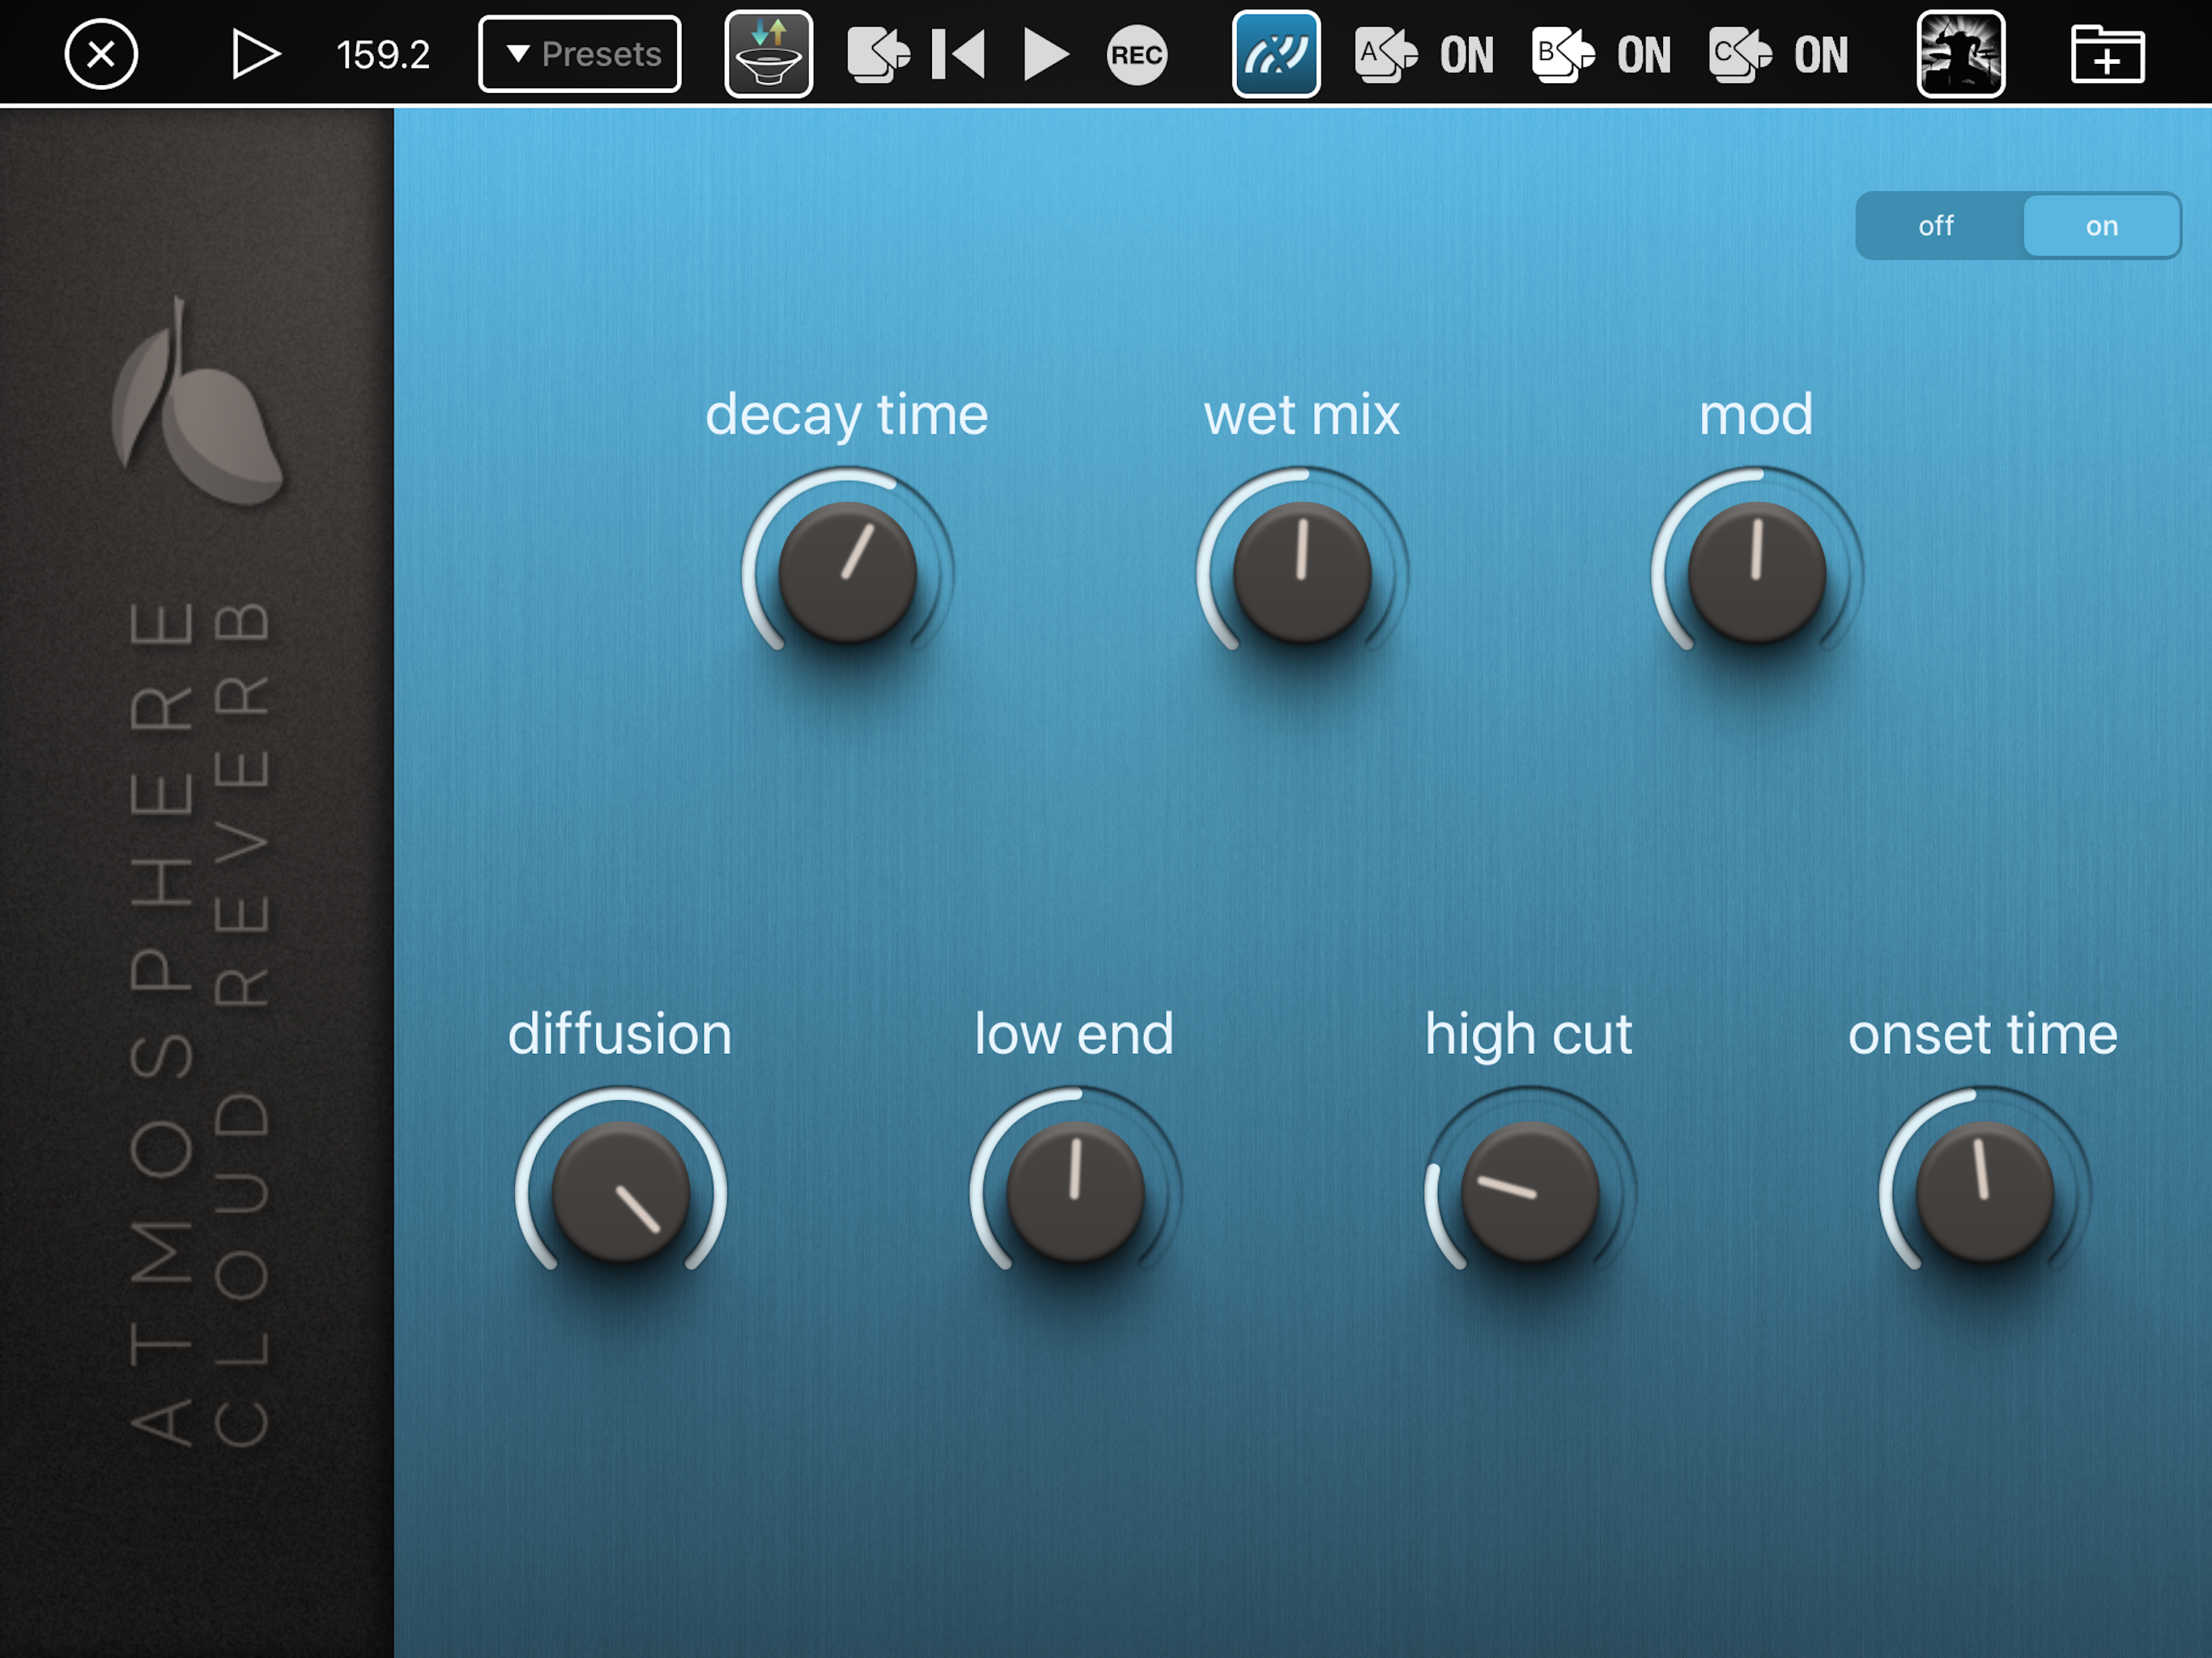Tap the C slot import icon
Screen dimensions: 2212x1658
[x=1740, y=54]
